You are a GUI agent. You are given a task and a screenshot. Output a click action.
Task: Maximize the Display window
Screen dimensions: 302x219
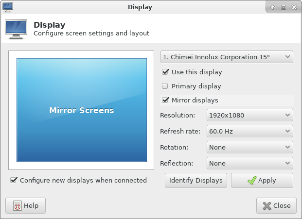(x=283, y=7)
